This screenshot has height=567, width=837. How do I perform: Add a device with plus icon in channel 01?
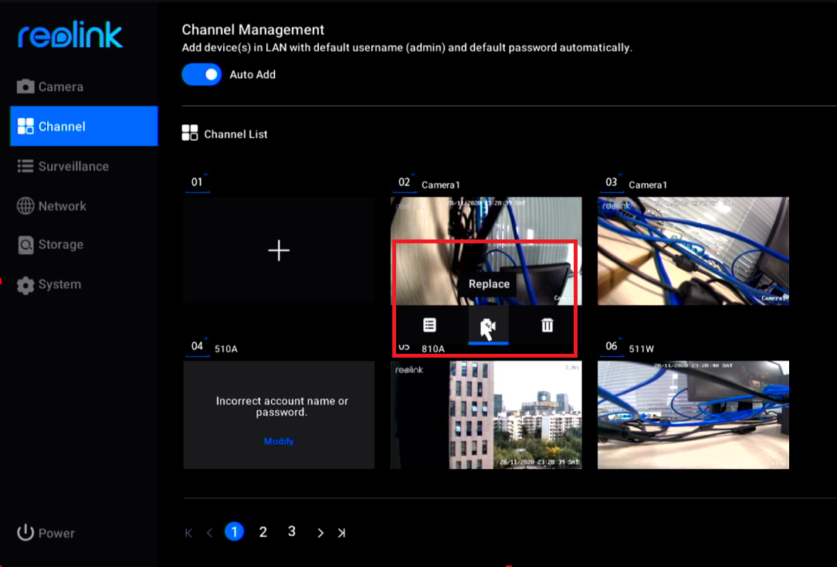pos(279,250)
